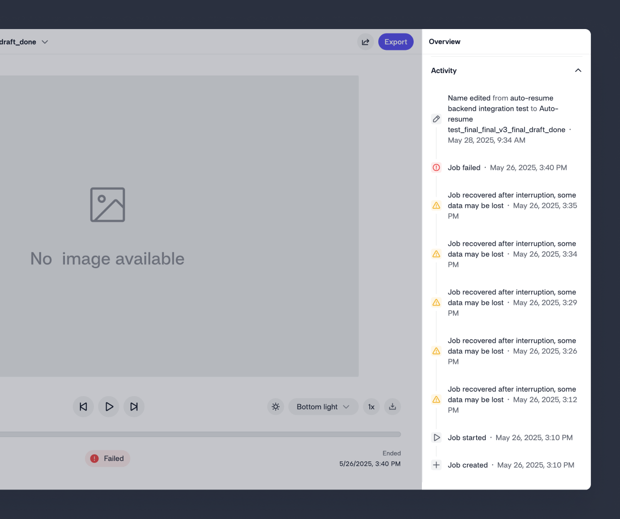Viewport: 620px width, 519px height.
Task: Click the share icon next to Export
Action: 366,42
